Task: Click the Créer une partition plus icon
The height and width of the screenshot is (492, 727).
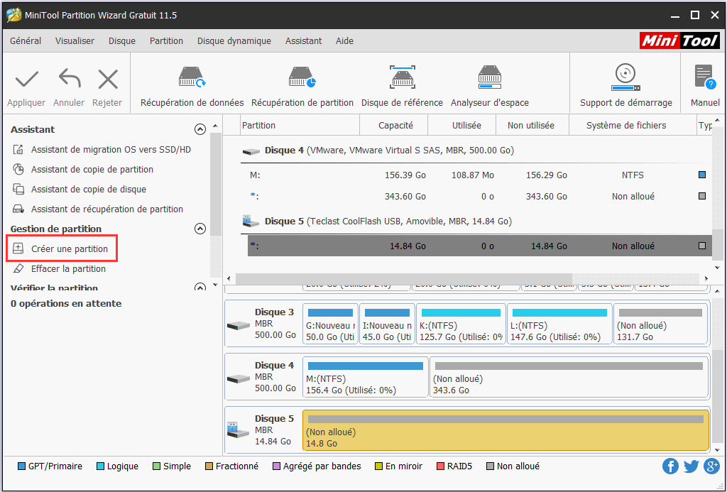Action: (18, 248)
